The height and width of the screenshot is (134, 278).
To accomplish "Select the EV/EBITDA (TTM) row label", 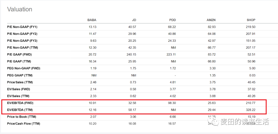I will tap(20, 110).
